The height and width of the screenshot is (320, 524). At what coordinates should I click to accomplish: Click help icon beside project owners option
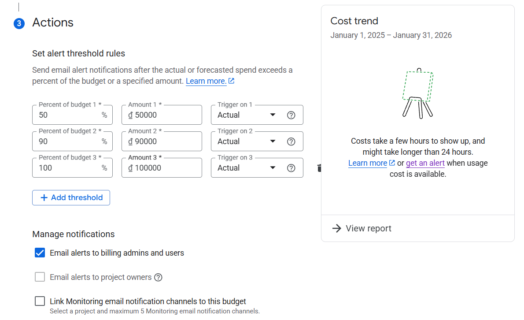click(159, 277)
